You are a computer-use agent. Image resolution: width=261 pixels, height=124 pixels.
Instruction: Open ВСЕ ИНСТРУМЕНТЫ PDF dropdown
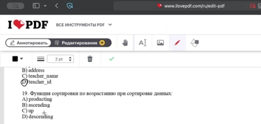pyautogui.click(x=84, y=25)
